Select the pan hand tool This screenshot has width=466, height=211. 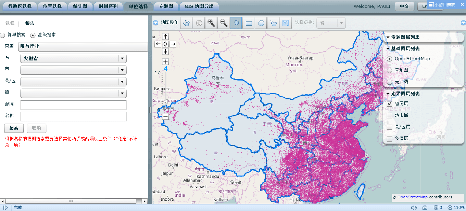[186, 23]
